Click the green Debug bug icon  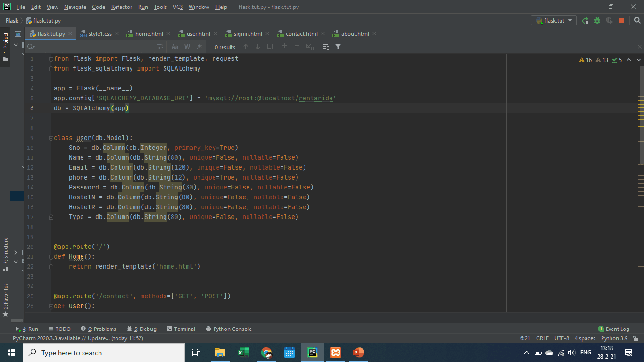pyautogui.click(x=597, y=21)
